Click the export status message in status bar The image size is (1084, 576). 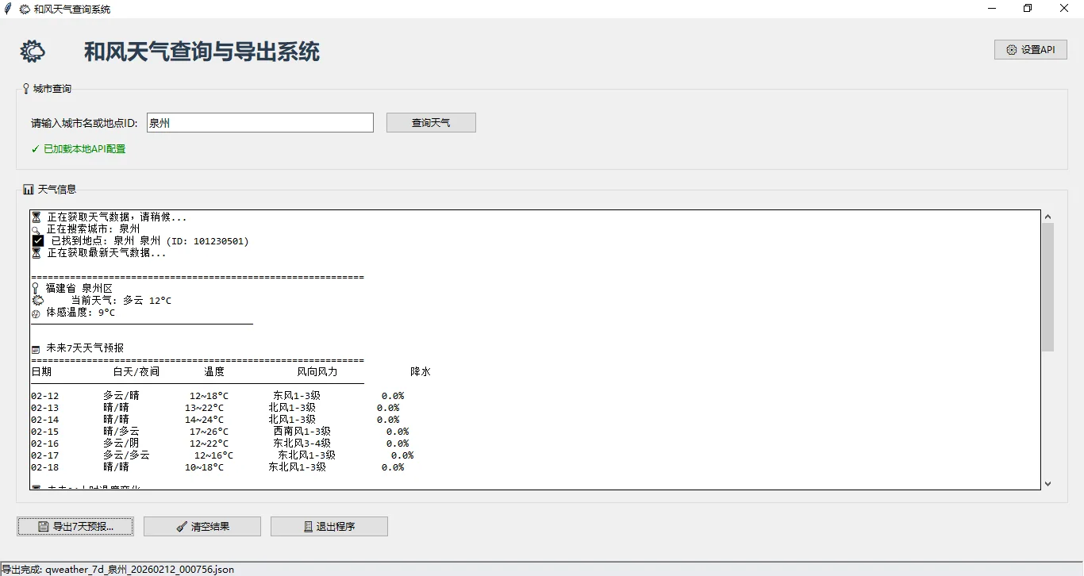tap(119, 569)
